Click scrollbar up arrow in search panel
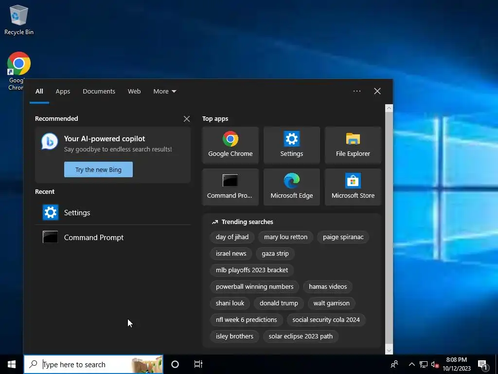Screen dimensions: 498x374 point(389,108)
